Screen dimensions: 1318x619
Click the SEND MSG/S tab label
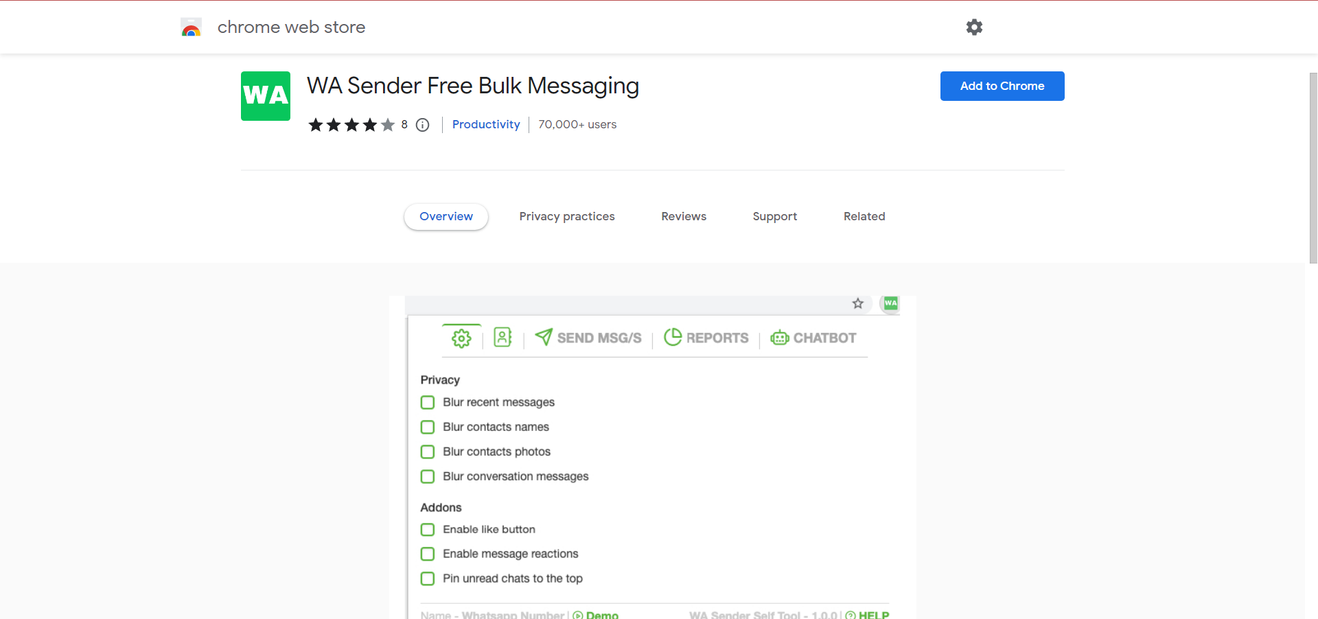coord(599,338)
